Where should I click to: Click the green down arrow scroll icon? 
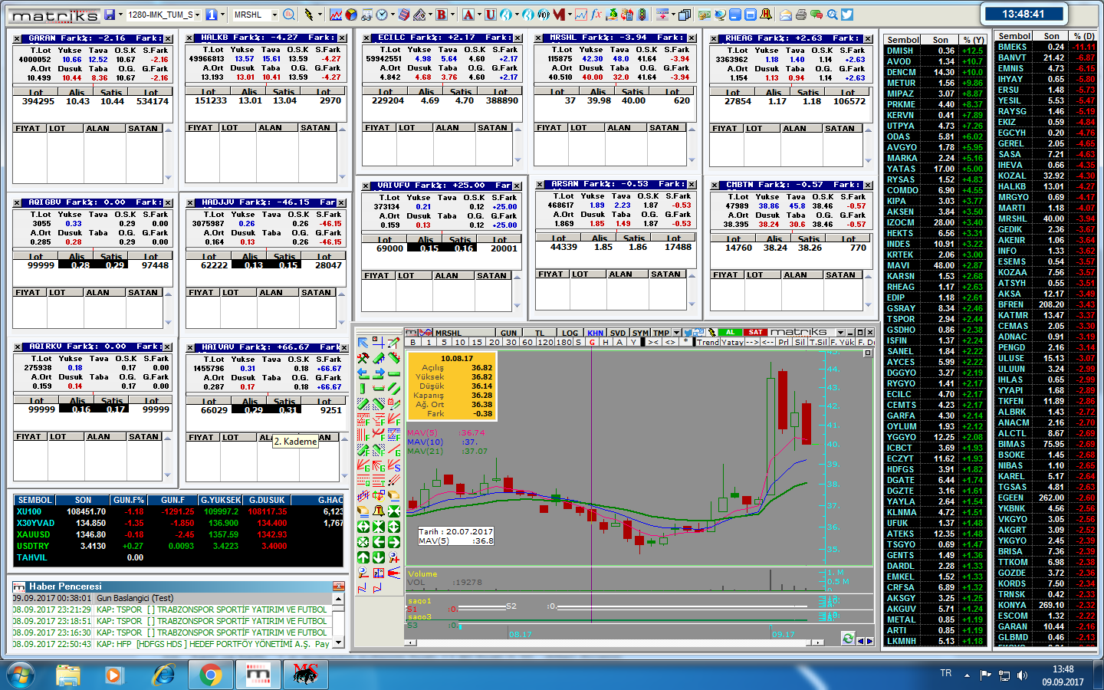coord(379,557)
